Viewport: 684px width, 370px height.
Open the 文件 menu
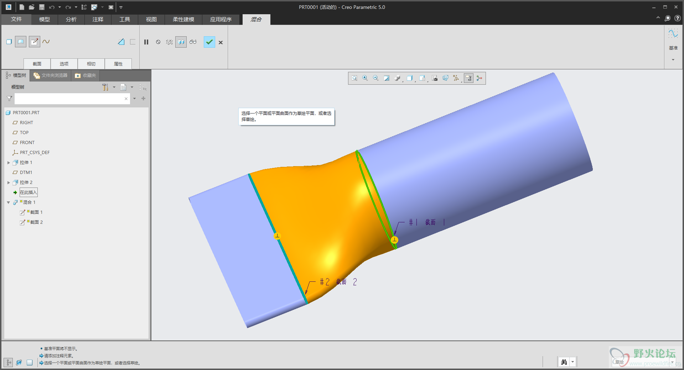coord(16,19)
